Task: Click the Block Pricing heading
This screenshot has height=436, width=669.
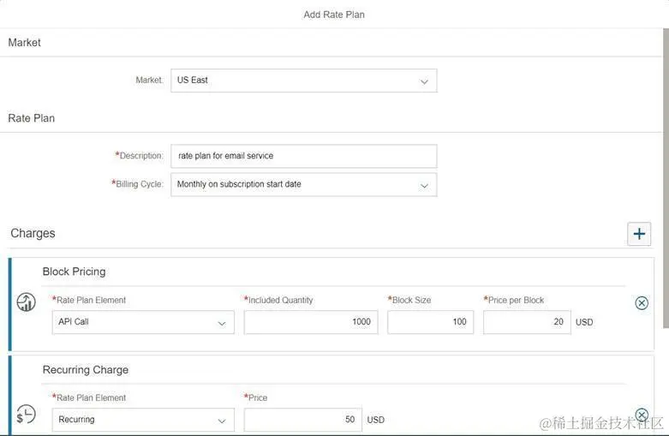Action: pyautogui.click(x=75, y=272)
